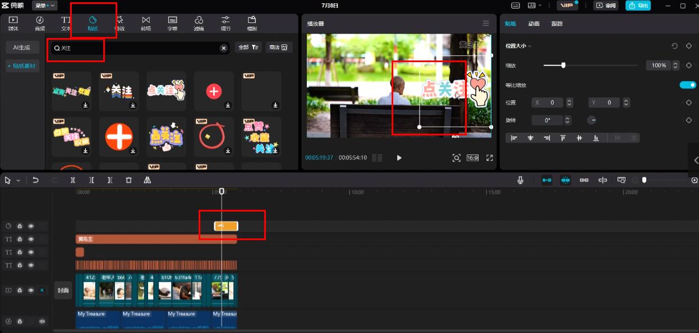Viewport: 699px width, 333px height.
Task: Open the 菜单 dropdown menu
Action: [x=44, y=6]
